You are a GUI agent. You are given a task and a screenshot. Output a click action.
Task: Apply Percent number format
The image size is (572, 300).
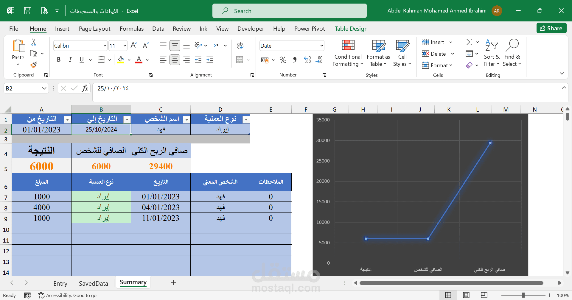(283, 60)
